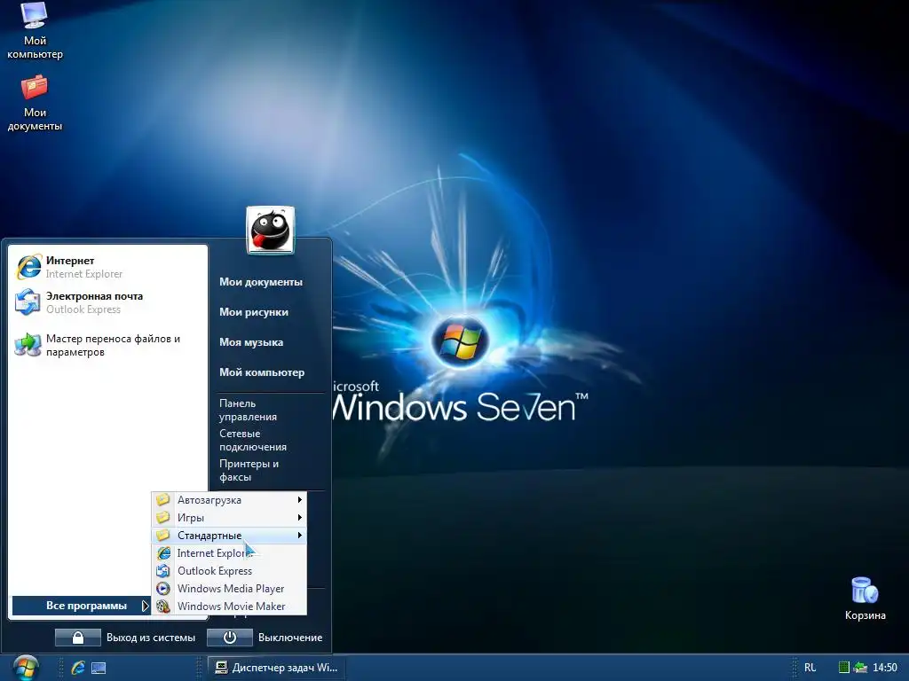This screenshot has width=909, height=681.
Task: Click Мастер переноса файлов и параметров text
Action: (113, 345)
